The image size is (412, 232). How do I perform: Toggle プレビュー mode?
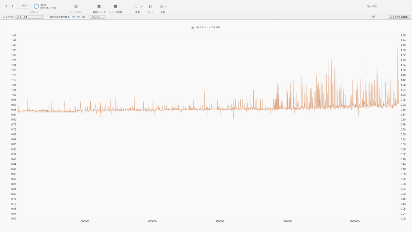(x=97, y=17)
